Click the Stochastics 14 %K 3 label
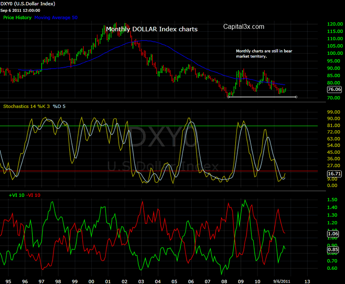Viewport: 345px width, 284px height. (x=26, y=106)
